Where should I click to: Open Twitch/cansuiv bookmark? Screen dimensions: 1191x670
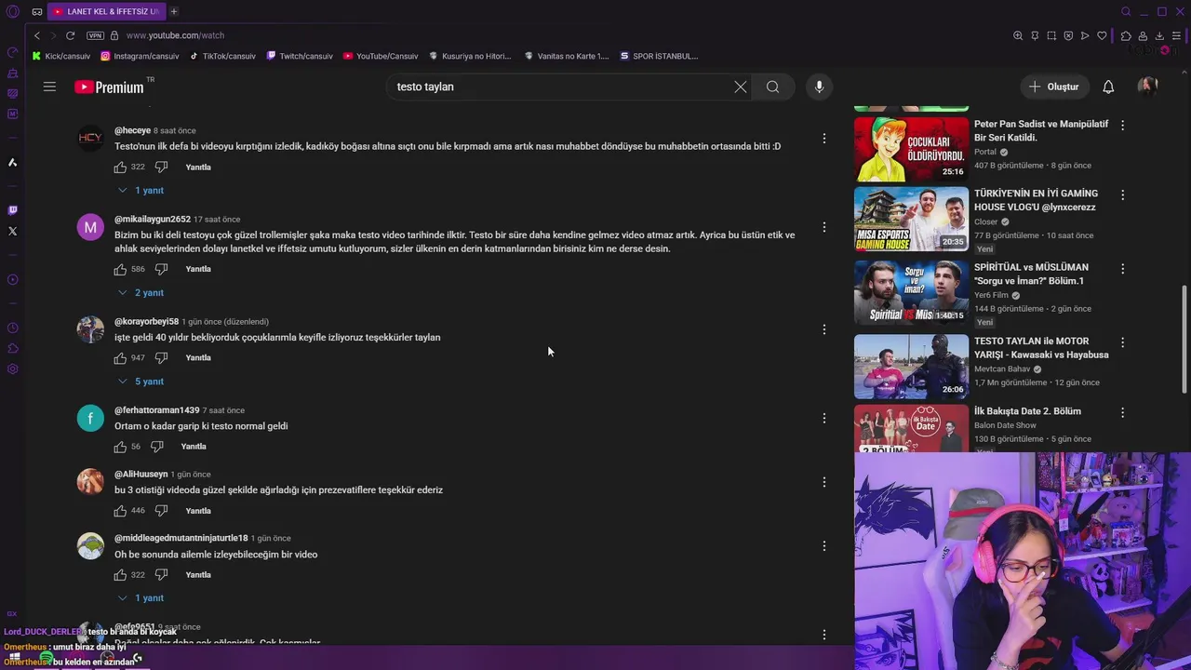[x=300, y=56]
